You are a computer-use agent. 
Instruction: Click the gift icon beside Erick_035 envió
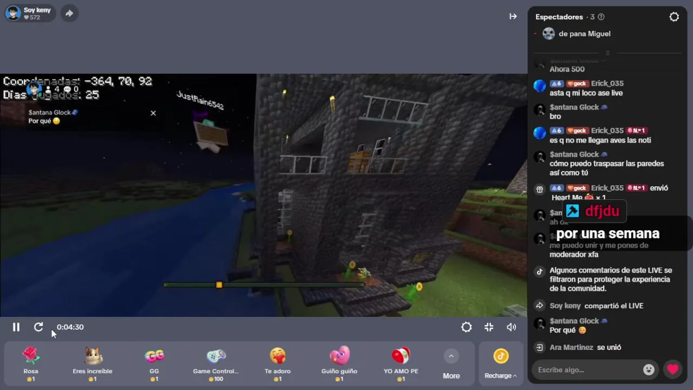point(539,190)
